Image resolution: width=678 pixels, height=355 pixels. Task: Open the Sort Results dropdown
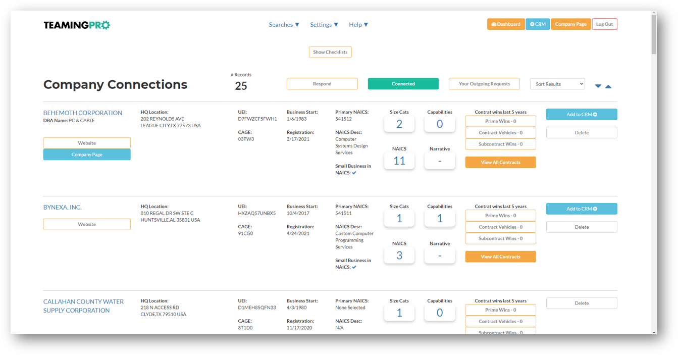click(x=557, y=84)
